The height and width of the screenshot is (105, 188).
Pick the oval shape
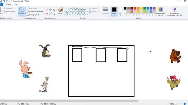(73, 8)
